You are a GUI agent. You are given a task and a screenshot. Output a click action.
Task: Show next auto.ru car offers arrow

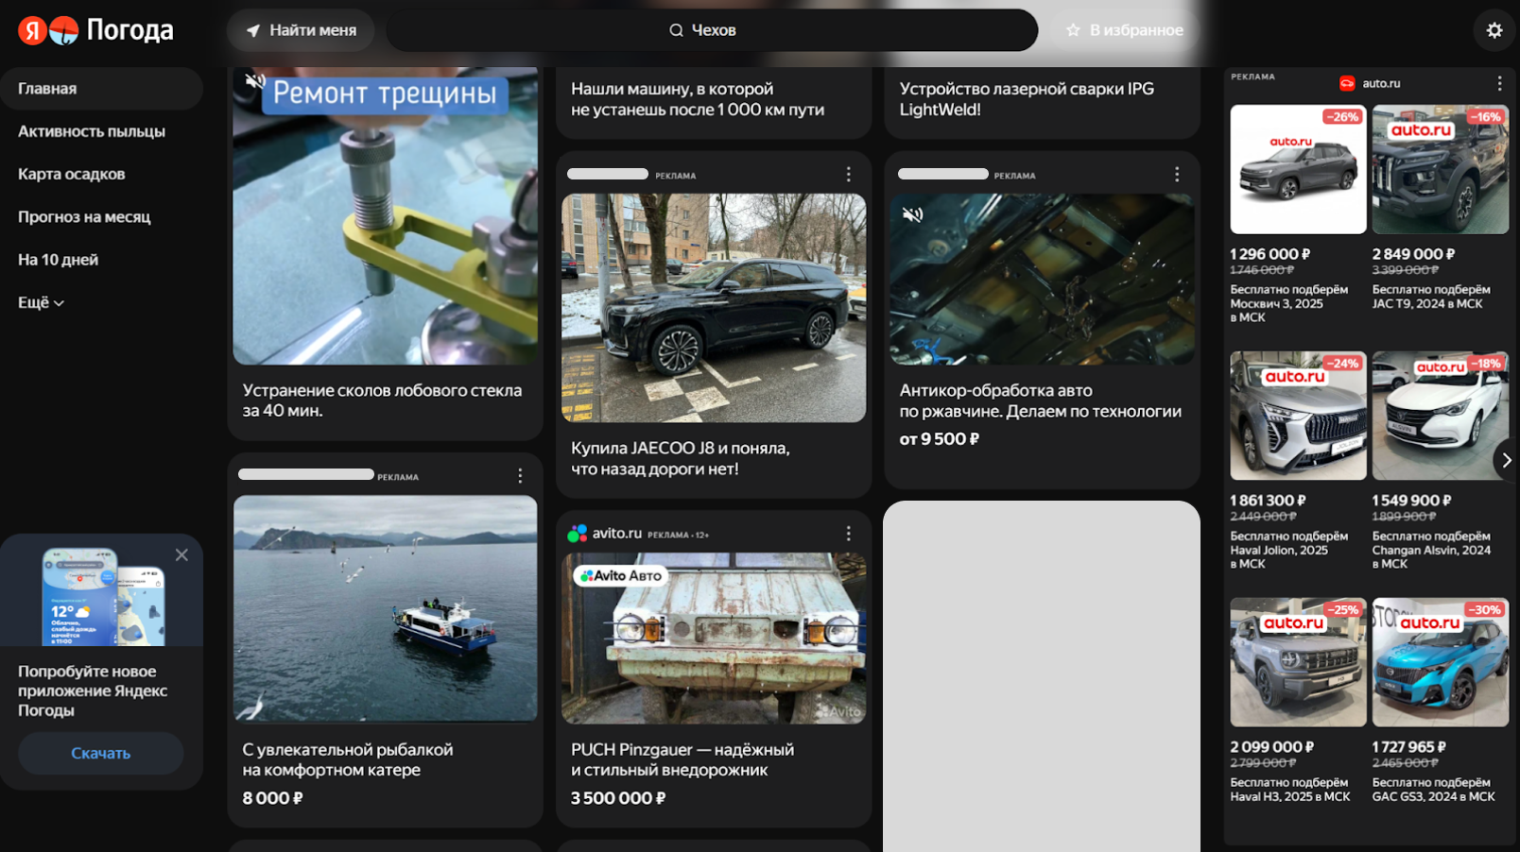(x=1506, y=460)
